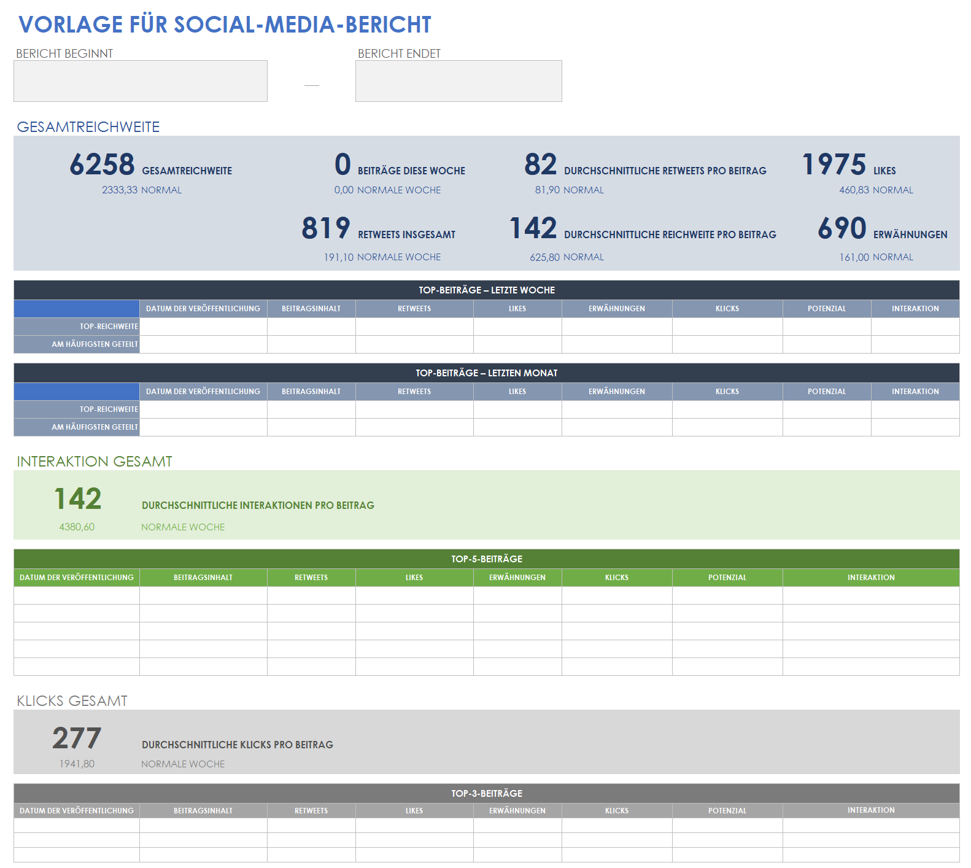Image resolution: width=971 pixels, height=868 pixels.
Task: Select the 625,80 NORMAL value
Action: (567, 257)
